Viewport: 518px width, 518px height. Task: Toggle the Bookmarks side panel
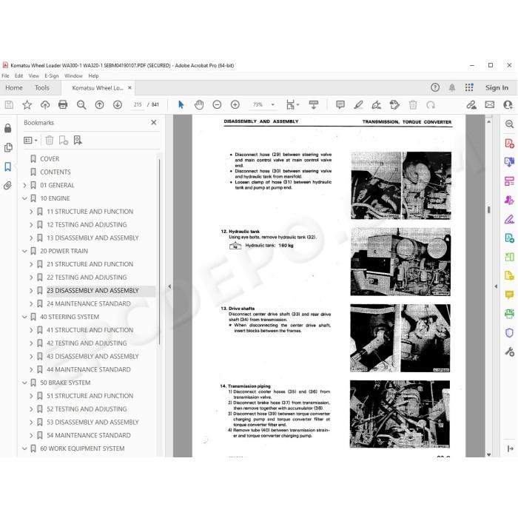(7, 166)
